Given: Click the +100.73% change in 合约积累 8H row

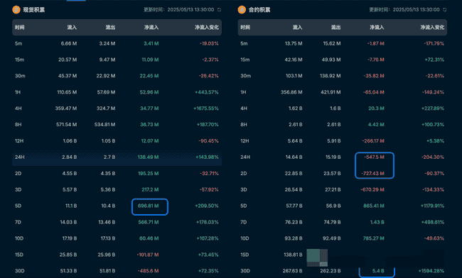Looking at the screenshot, I should (x=433, y=125).
